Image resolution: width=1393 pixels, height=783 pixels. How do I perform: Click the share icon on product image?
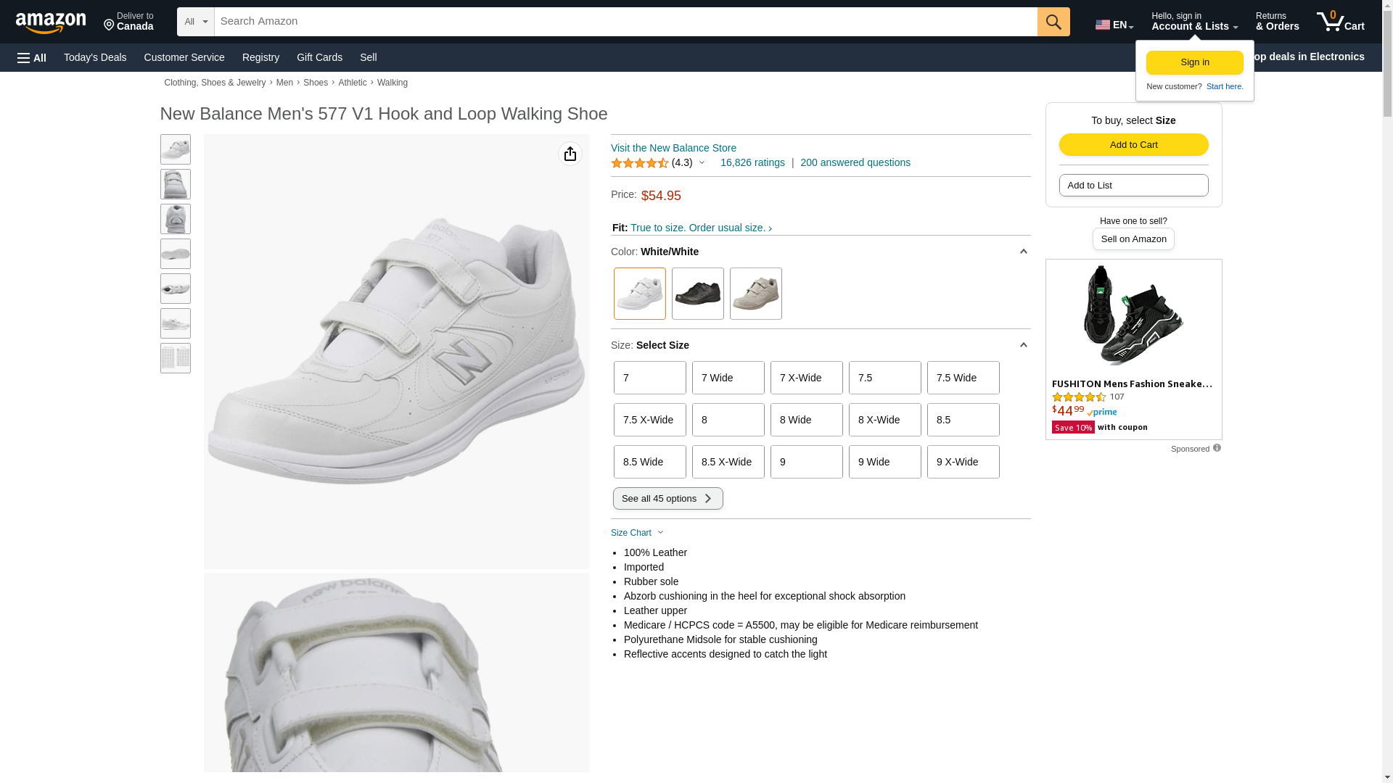pos(570,154)
